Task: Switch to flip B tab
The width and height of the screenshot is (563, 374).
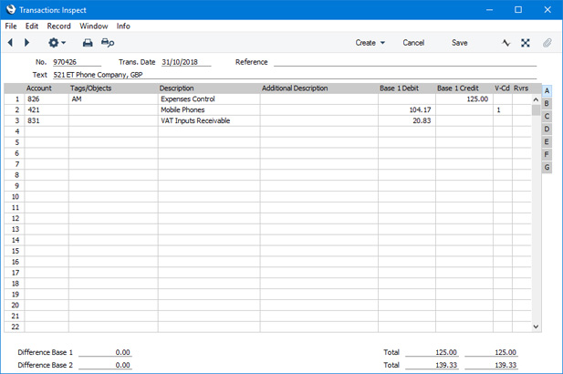Action: coord(547,104)
